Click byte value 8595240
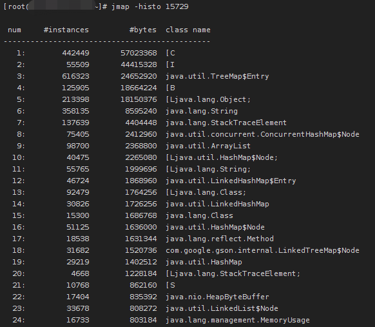 (141, 111)
